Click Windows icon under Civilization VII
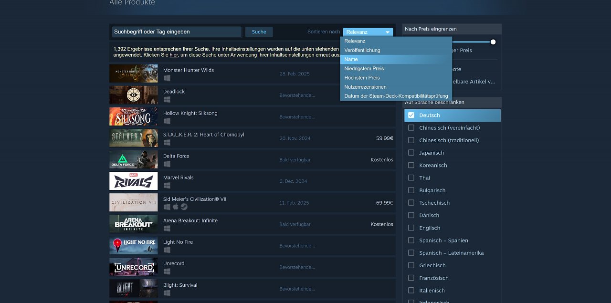 [167, 207]
